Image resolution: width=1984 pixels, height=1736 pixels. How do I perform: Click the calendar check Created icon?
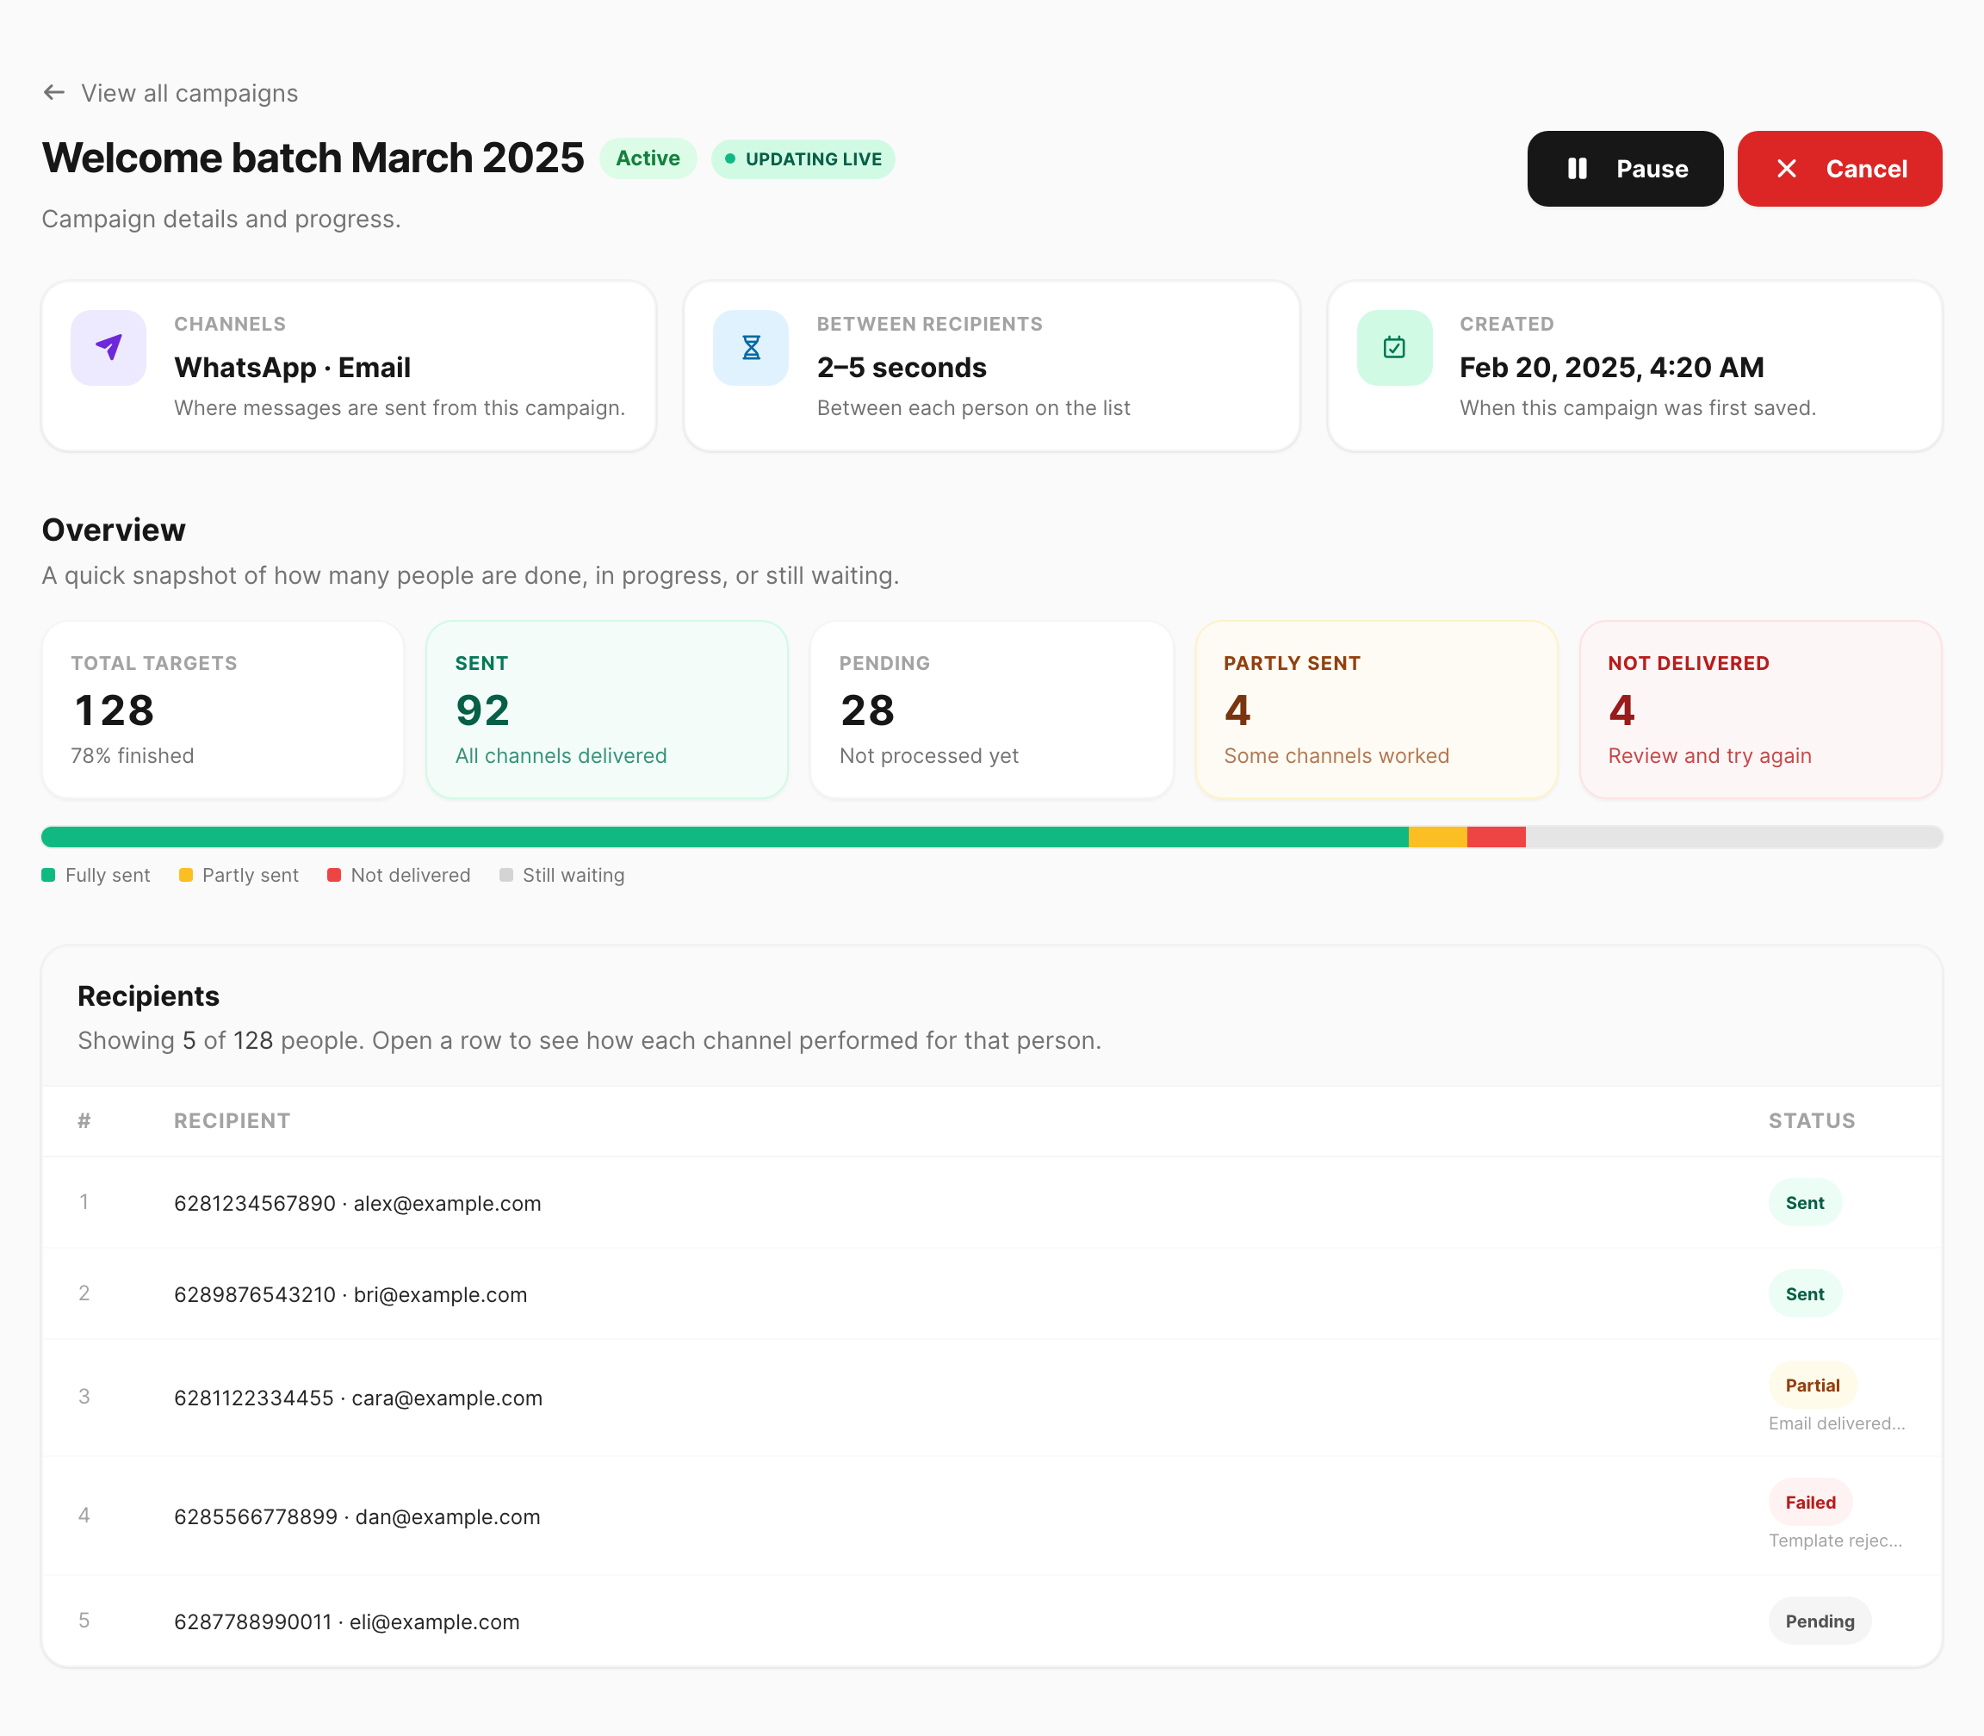point(1394,347)
